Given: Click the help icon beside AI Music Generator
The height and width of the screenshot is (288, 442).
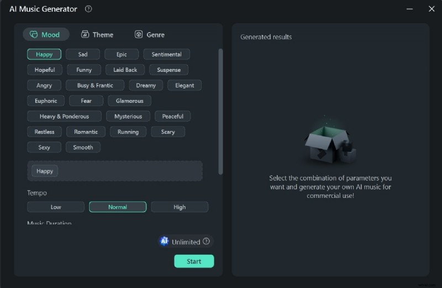Looking at the screenshot, I should (x=89, y=9).
